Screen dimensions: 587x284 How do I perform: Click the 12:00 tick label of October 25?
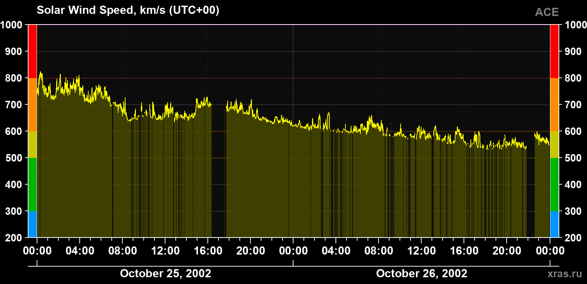point(165,251)
